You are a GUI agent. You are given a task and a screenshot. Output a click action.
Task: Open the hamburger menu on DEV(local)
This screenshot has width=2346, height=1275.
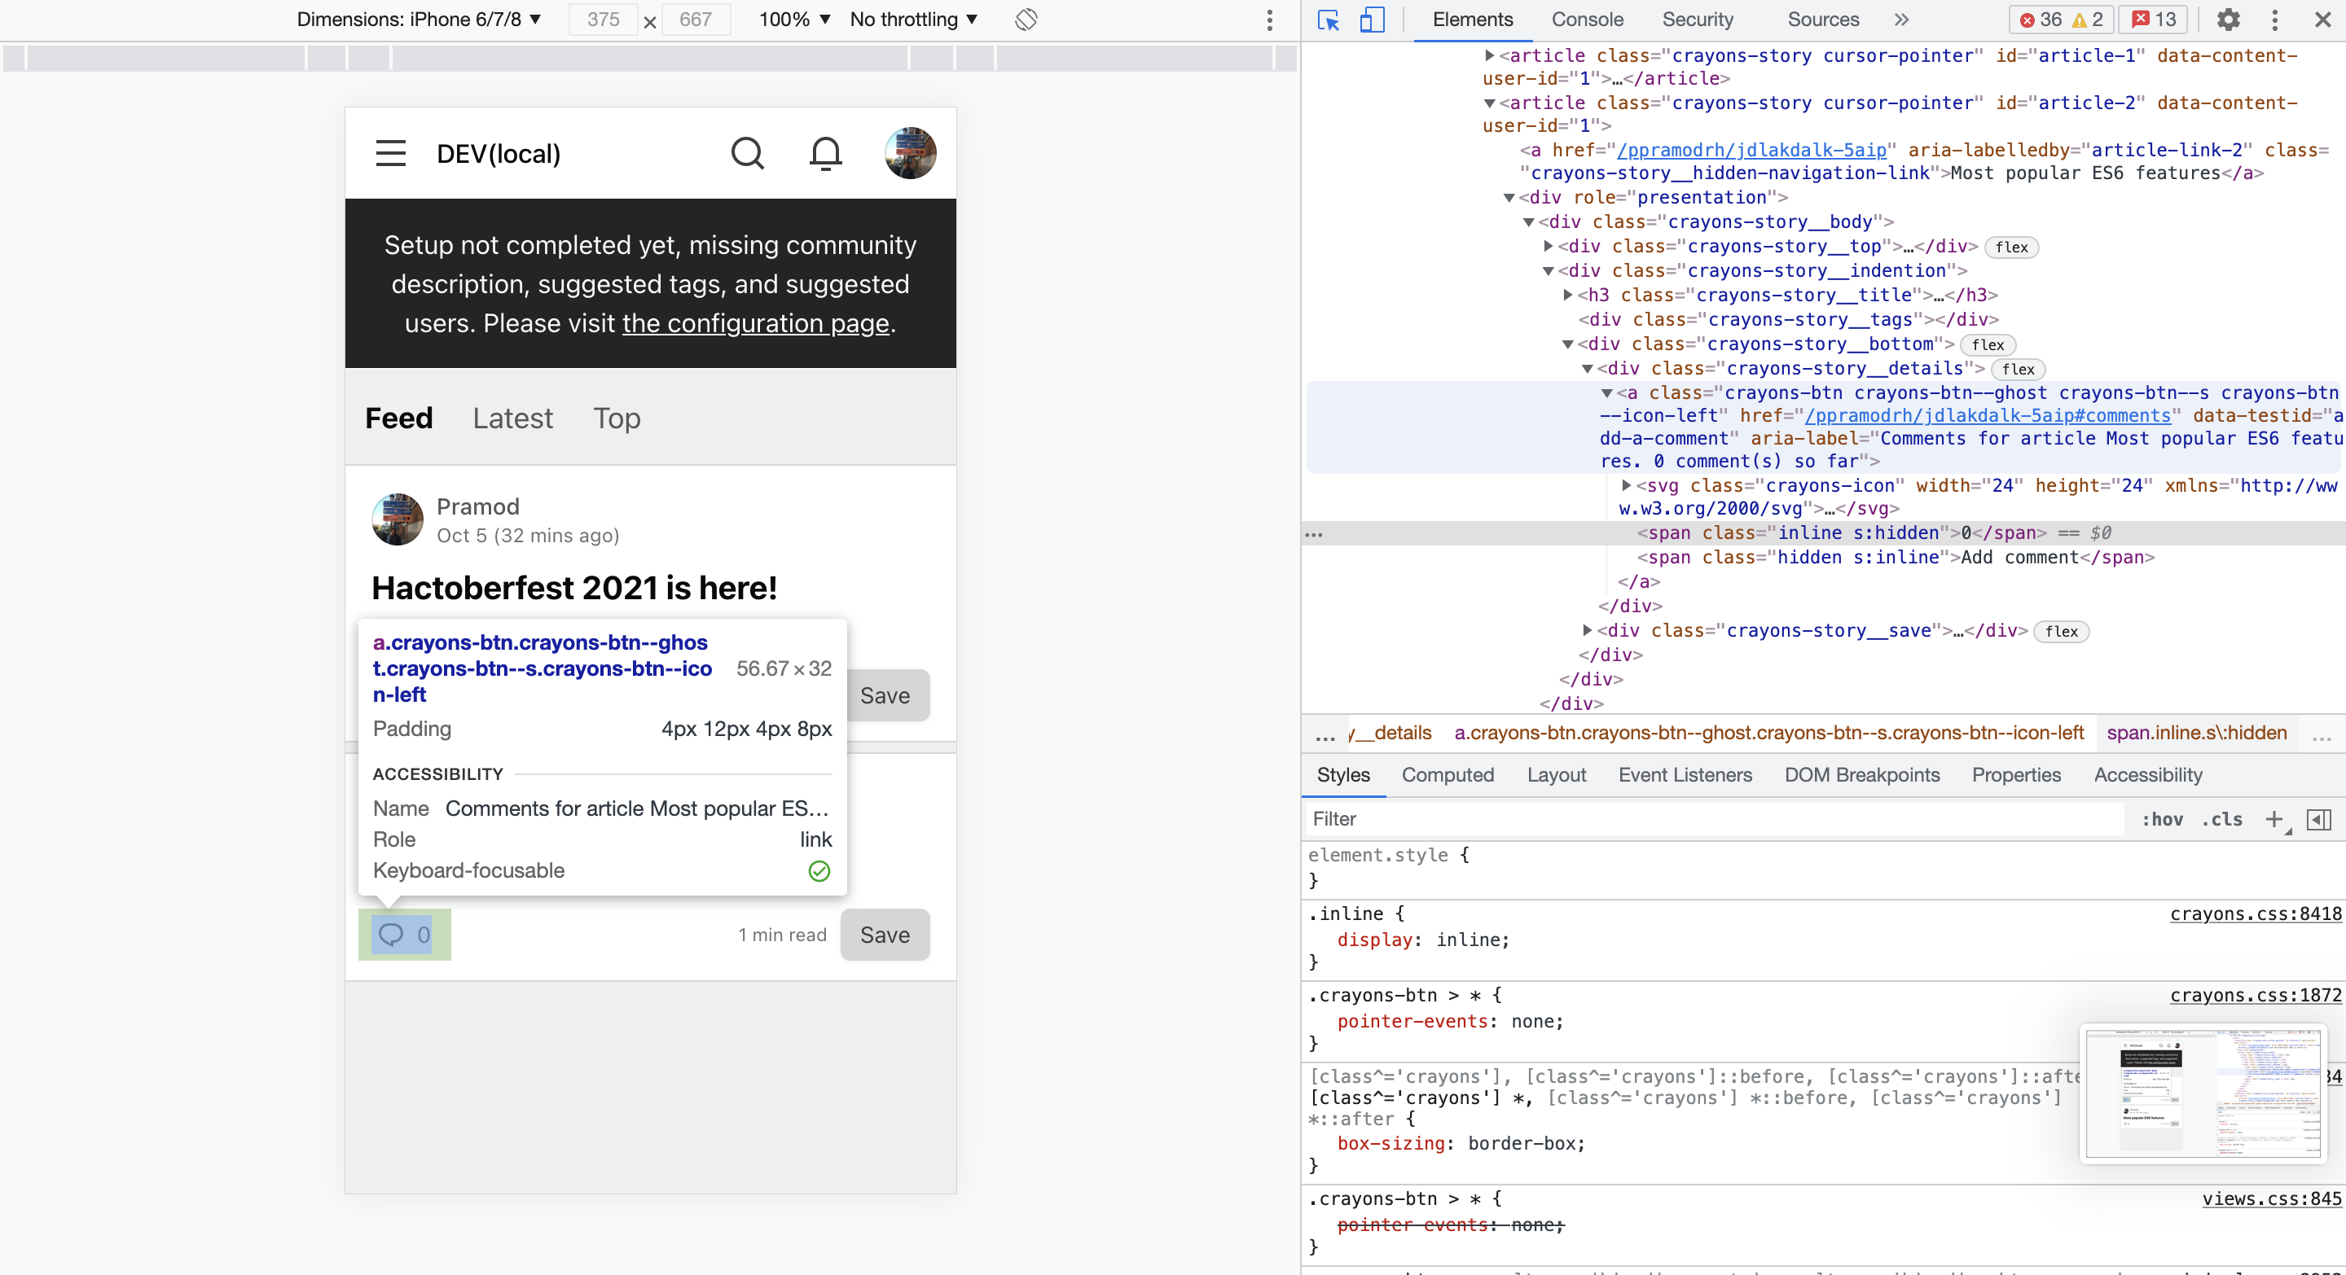tap(391, 153)
